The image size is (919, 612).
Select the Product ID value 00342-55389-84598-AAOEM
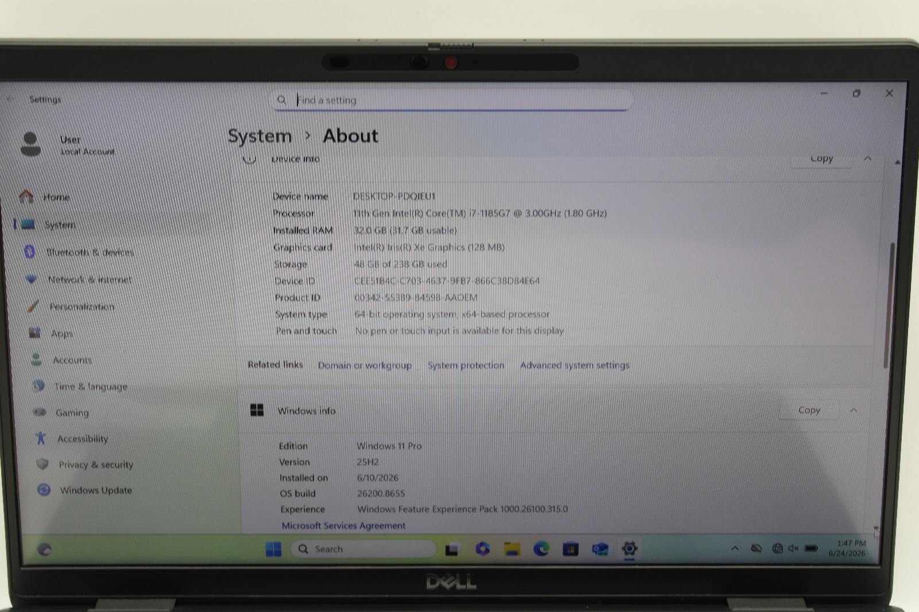(x=416, y=297)
